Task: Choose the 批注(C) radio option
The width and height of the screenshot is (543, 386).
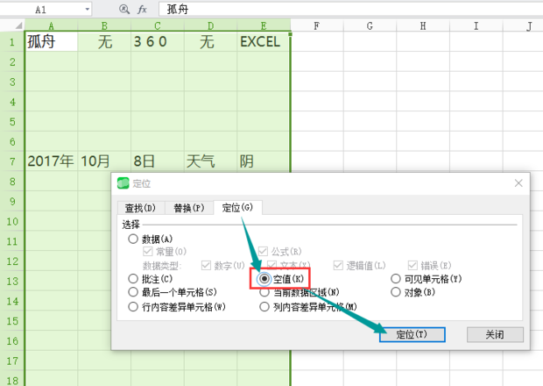Action: [x=133, y=279]
